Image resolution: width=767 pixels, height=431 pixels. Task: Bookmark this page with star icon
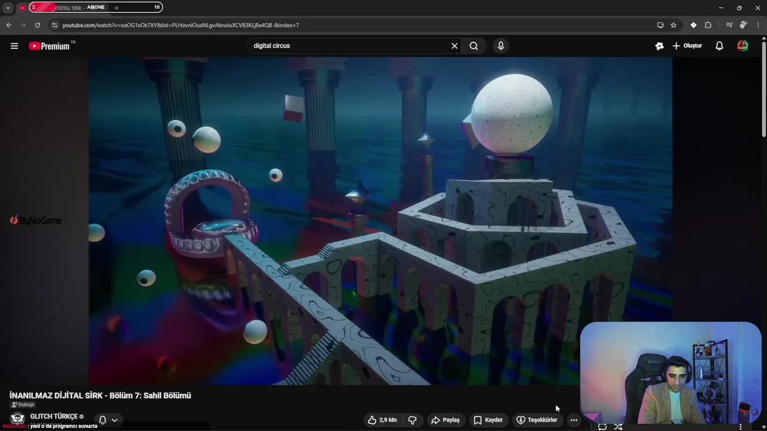pyautogui.click(x=674, y=25)
